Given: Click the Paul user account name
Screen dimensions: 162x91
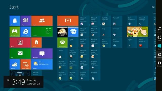Looking at the screenshot, I should tap(153, 7).
